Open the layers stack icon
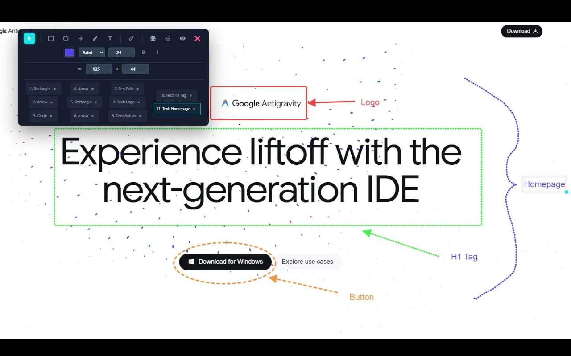The height and width of the screenshot is (356, 571). pyautogui.click(x=153, y=39)
